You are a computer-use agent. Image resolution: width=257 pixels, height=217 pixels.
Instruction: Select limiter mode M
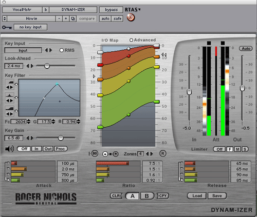(x=237, y=149)
